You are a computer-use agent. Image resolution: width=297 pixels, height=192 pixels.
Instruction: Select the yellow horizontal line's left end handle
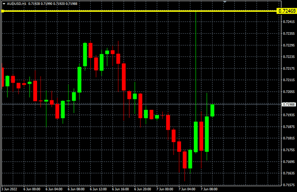[x=2, y=11]
